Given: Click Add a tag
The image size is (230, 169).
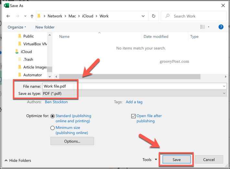Looking at the screenshot, I should [134, 102].
